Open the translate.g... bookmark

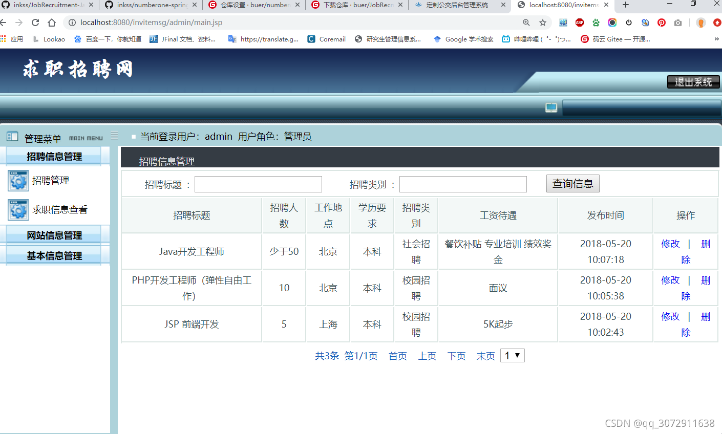(264, 39)
